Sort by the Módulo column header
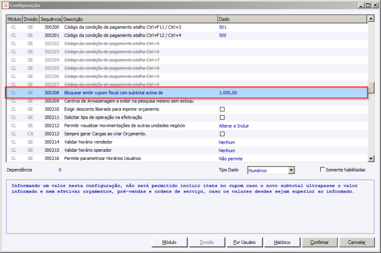 (14, 19)
